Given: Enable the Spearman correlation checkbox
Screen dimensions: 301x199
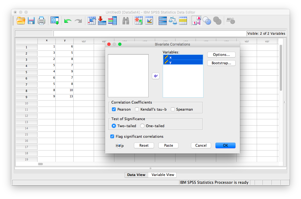Looking at the screenshot, I should (x=173, y=109).
